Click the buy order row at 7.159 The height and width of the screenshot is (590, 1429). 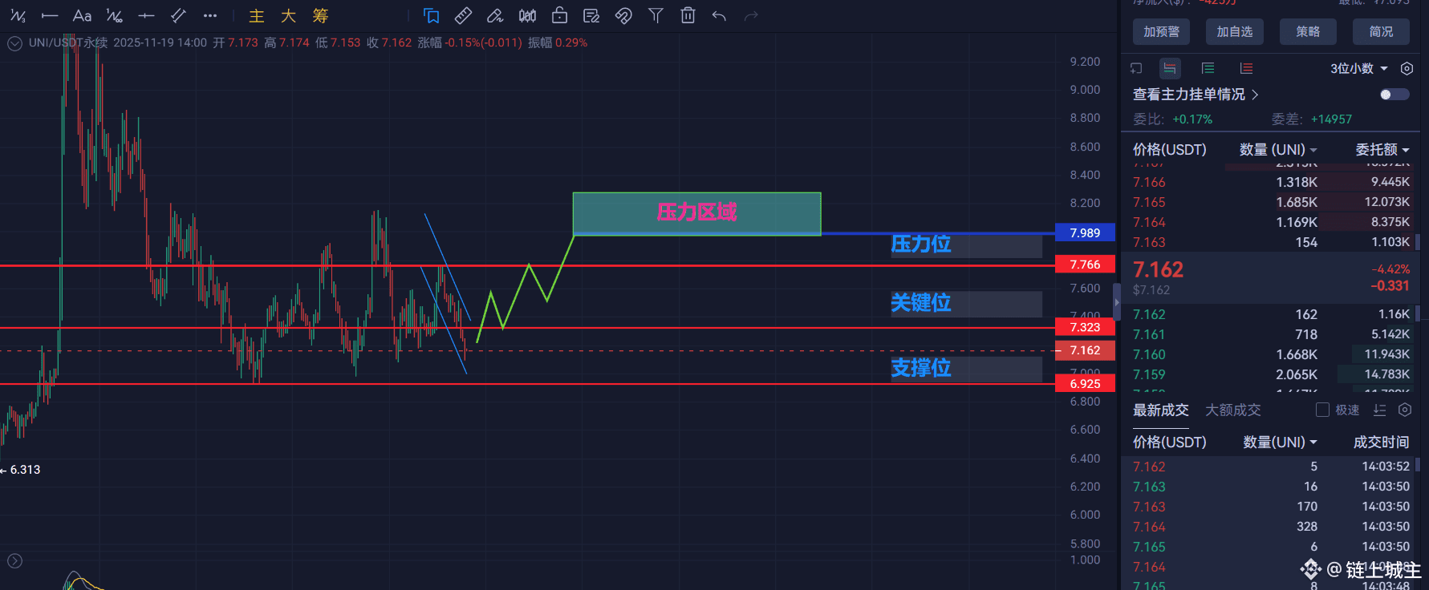[1271, 375]
